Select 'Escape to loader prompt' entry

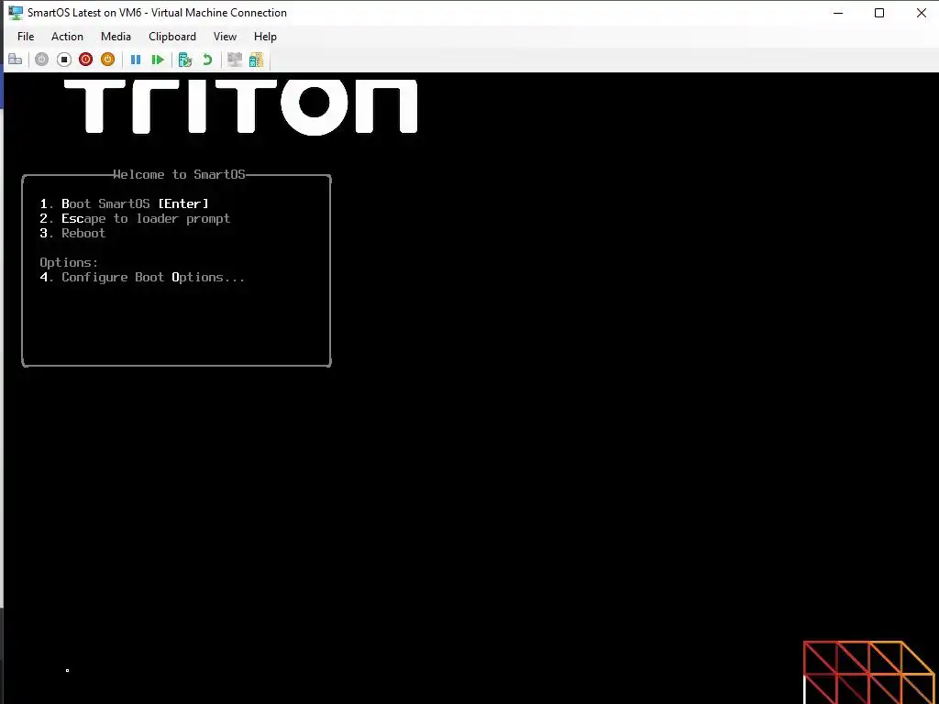click(135, 218)
